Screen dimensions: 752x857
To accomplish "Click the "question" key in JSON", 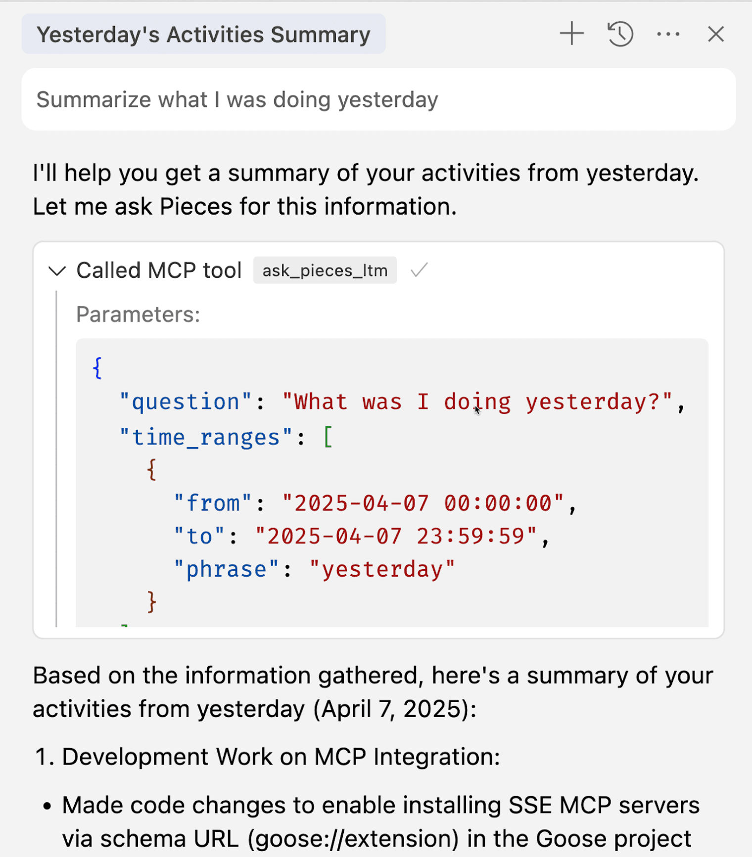I will 186,402.
